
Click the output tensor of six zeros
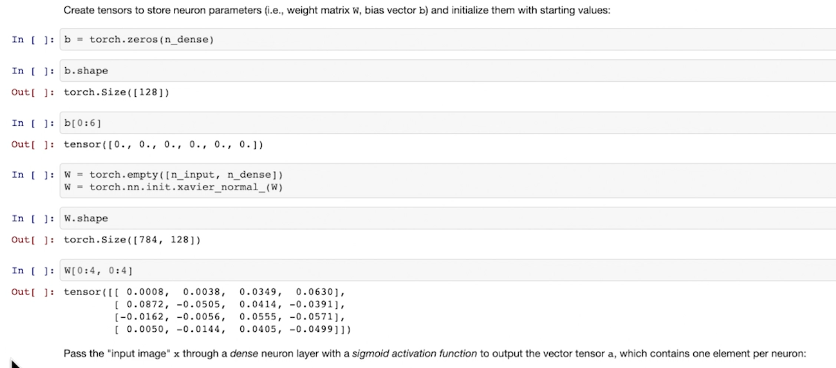click(x=163, y=145)
